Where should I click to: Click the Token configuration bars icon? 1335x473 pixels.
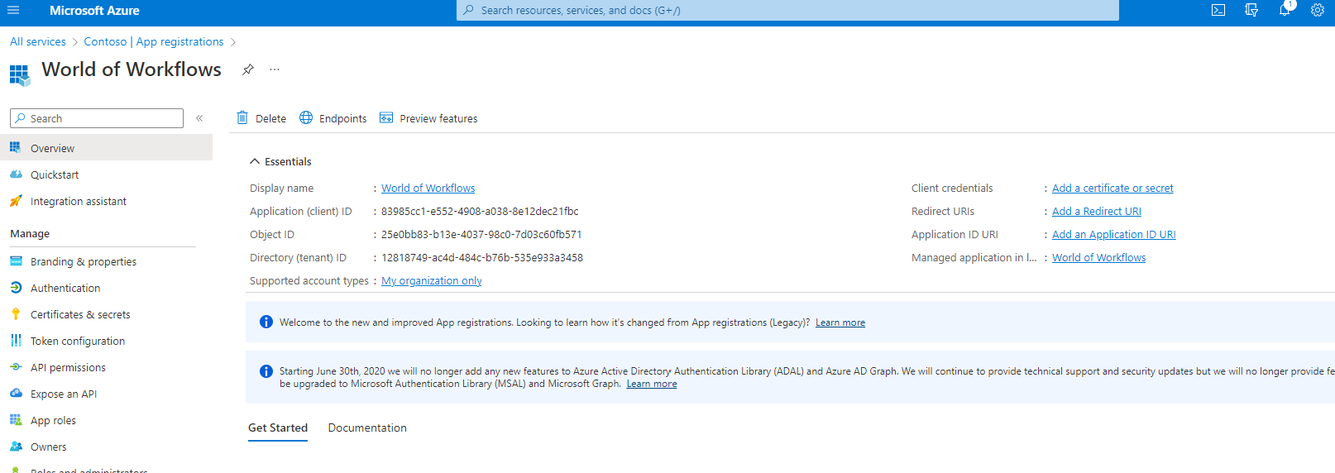tap(16, 341)
